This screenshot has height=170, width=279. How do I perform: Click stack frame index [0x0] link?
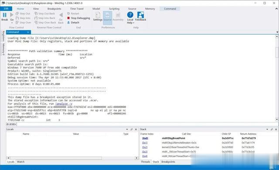point(145,138)
